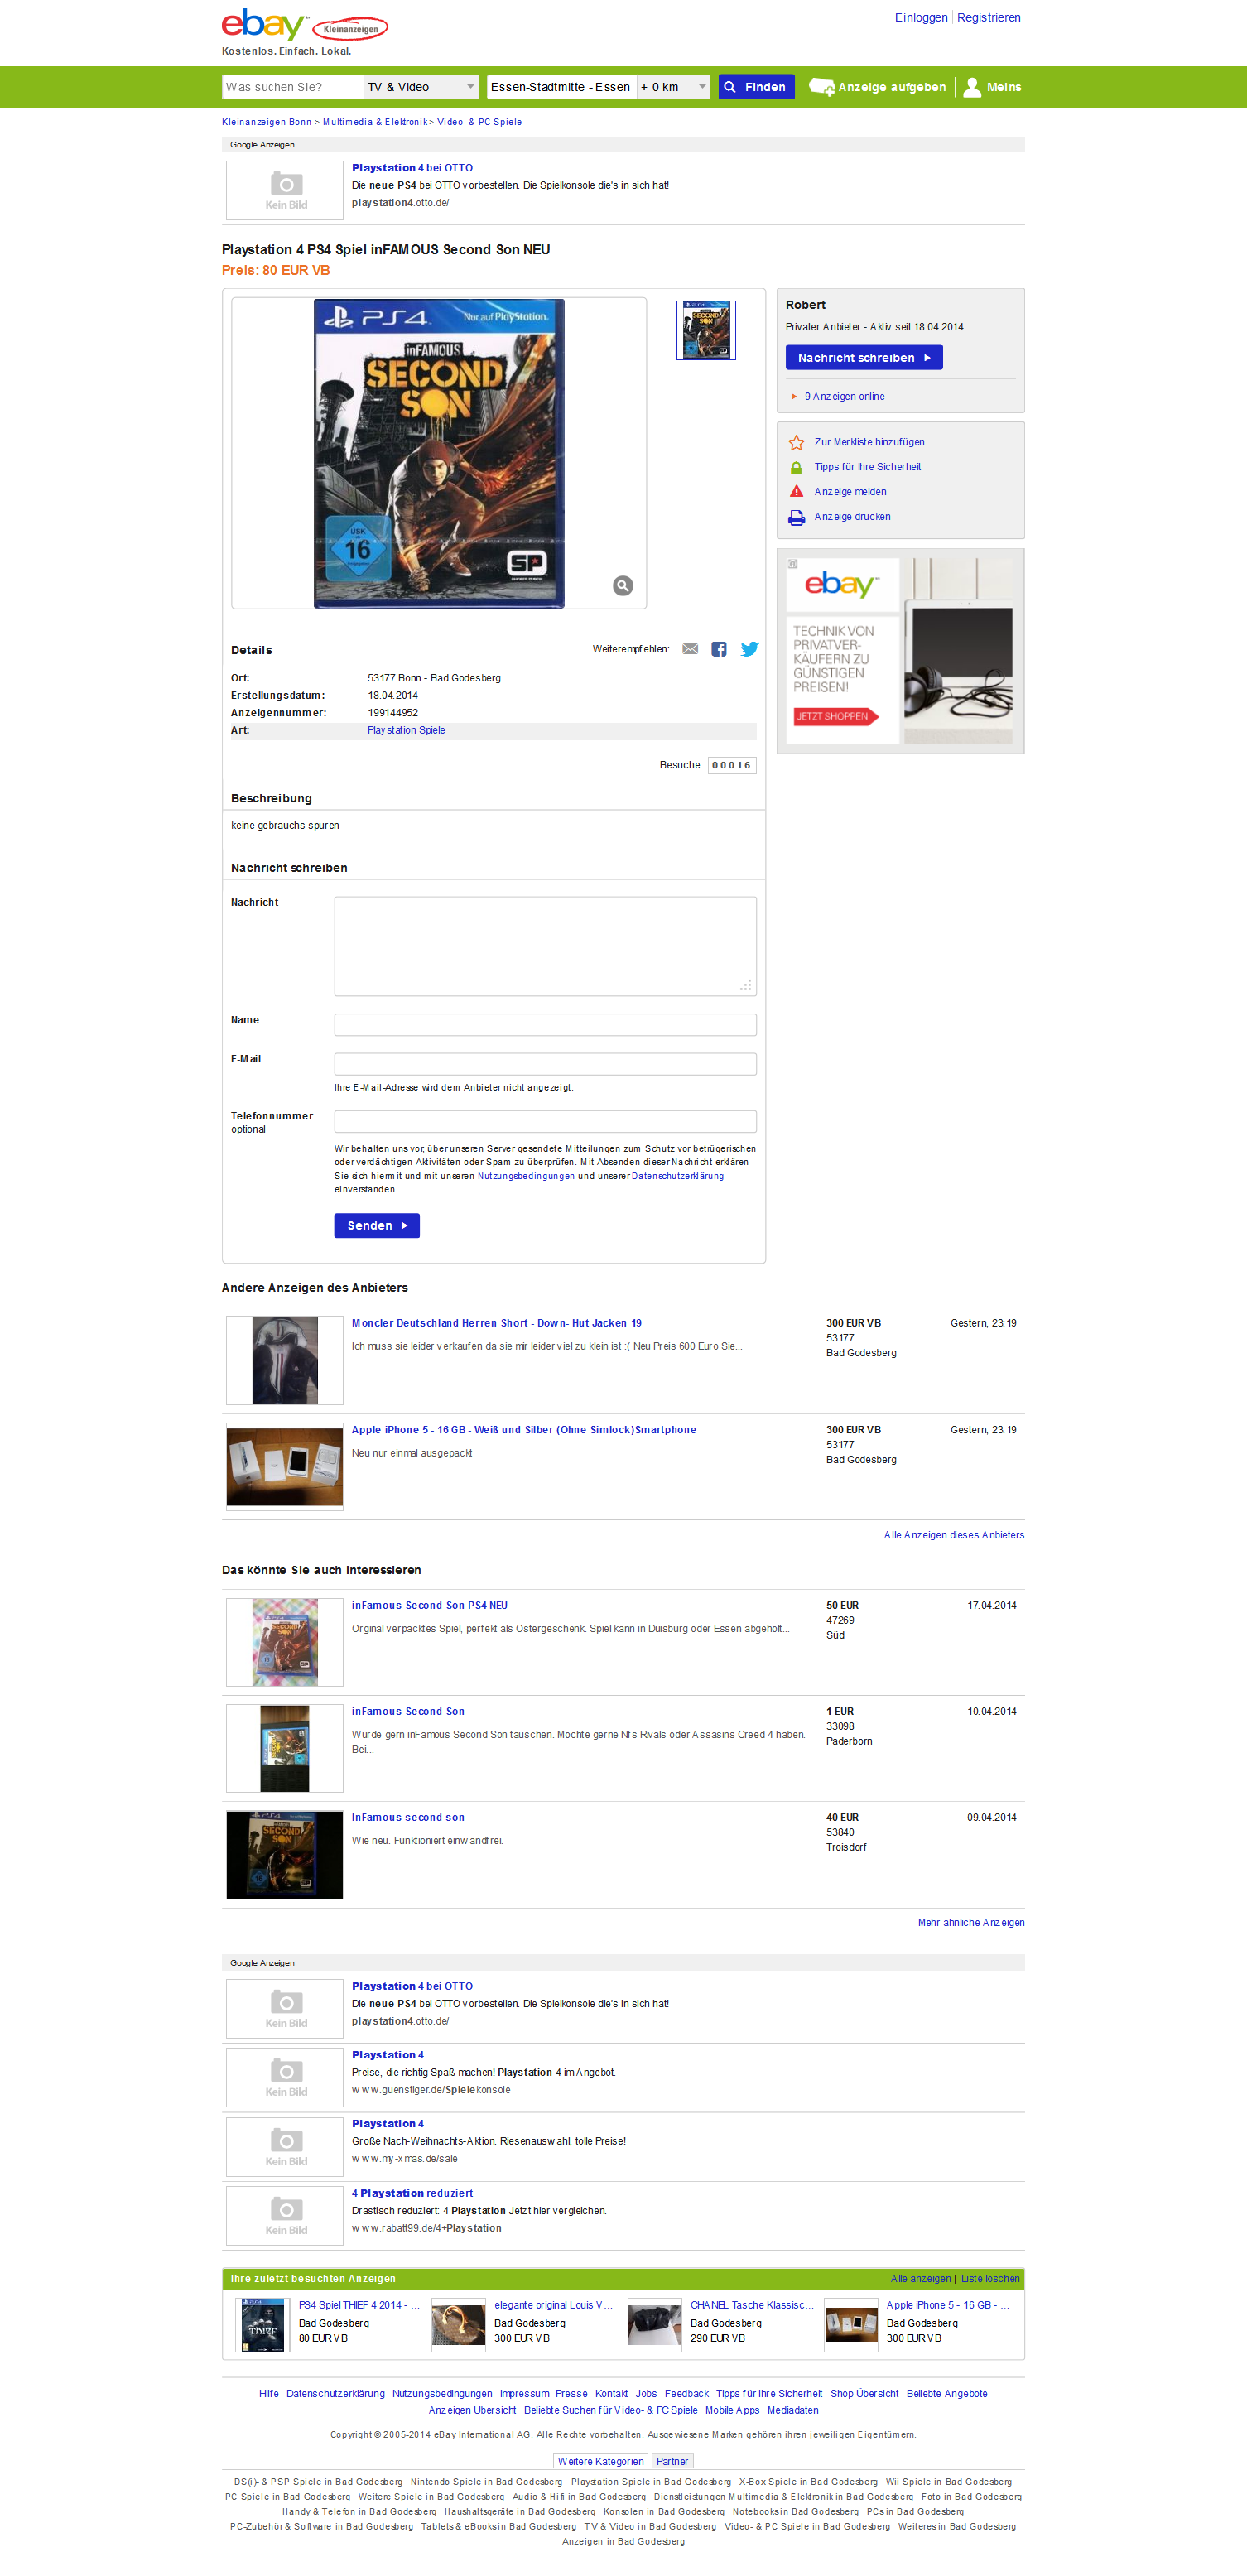This screenshot has width=1247, height=2576.
Task: Select the Partner footer tab
Action: [x=672, y=2461]
